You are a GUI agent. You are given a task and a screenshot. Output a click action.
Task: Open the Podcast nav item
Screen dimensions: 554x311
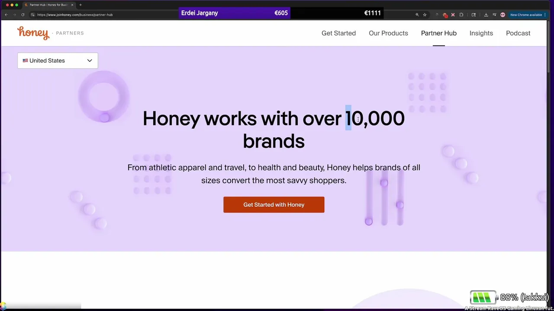tap(518, 33)
